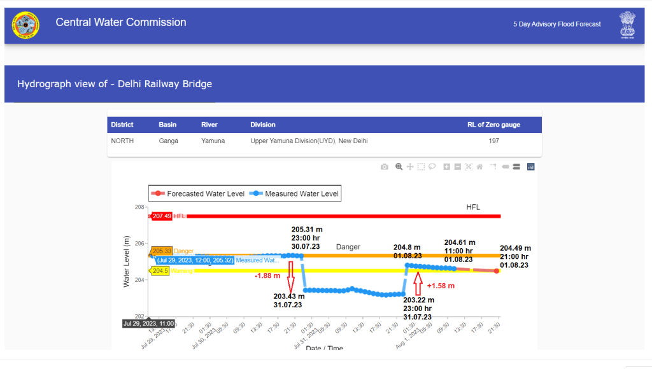Toggle Forecasted Water Level legend entry

coord(199,193)
